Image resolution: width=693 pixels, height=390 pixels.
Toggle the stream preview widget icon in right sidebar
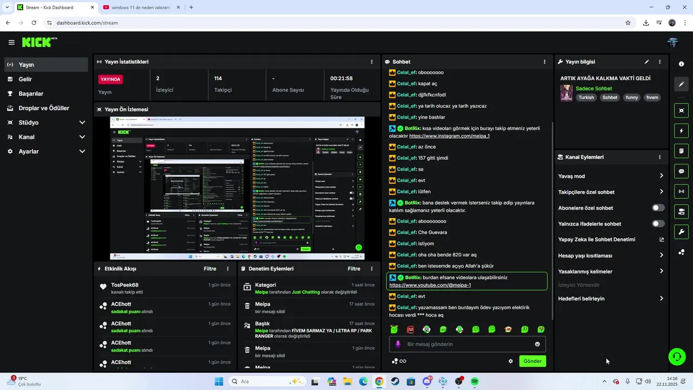(681, 110)
